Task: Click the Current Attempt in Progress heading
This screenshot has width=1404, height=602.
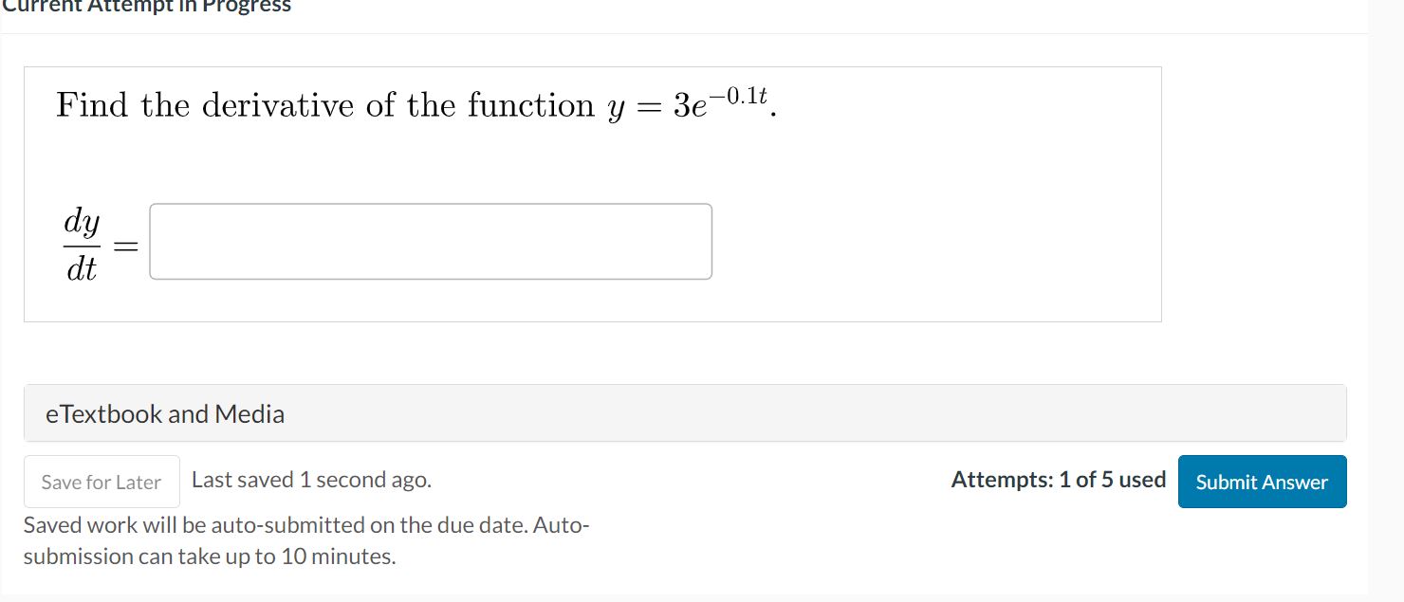Action: [147, 8]
